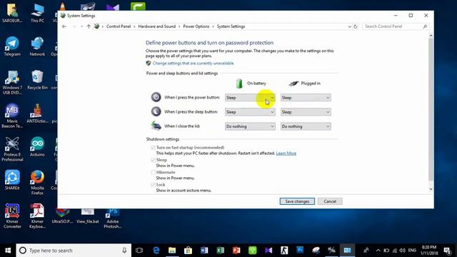
Task: Show hidden system tray icons
Action: tap(378, 251)
